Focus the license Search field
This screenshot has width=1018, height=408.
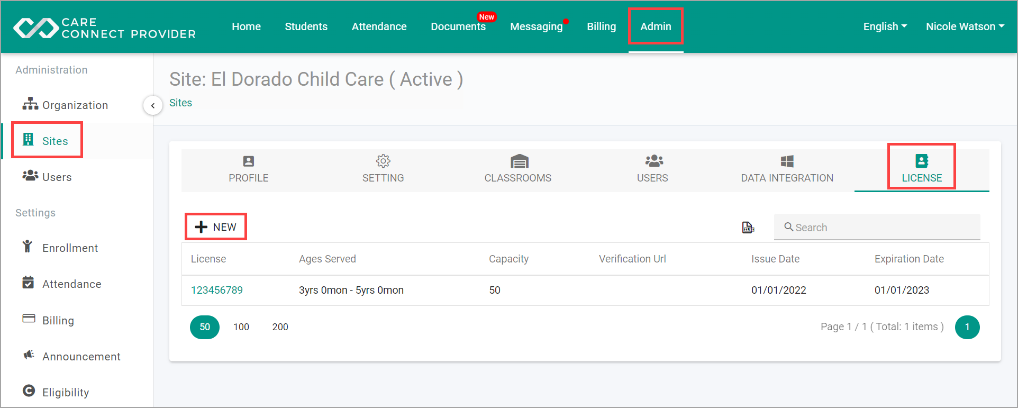877,227
